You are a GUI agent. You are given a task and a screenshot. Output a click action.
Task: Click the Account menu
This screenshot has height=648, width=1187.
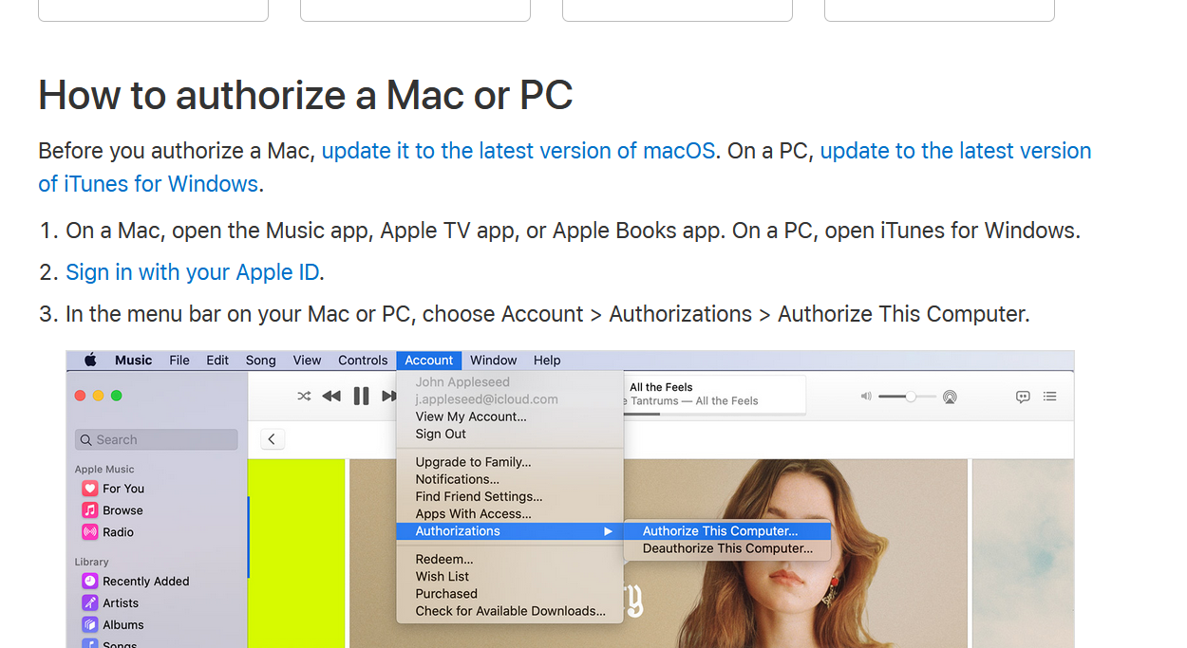(429, 361)
